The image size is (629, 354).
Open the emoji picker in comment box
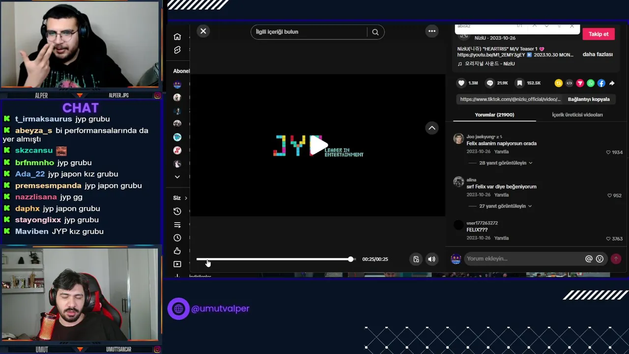tap(600, 259)
